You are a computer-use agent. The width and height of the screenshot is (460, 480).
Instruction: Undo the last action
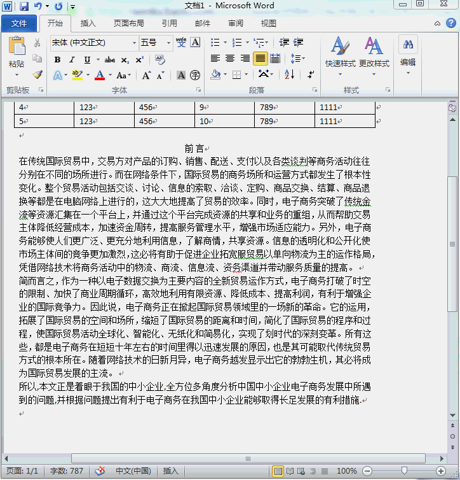(38, 6)
